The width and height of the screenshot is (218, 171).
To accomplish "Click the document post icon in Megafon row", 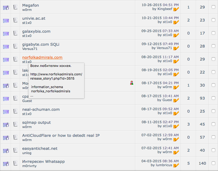I will (x=15, y=7).
